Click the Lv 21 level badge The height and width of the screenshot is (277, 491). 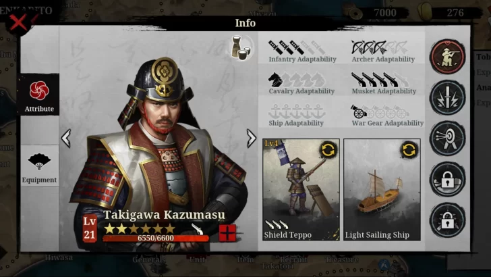(90, 228)
